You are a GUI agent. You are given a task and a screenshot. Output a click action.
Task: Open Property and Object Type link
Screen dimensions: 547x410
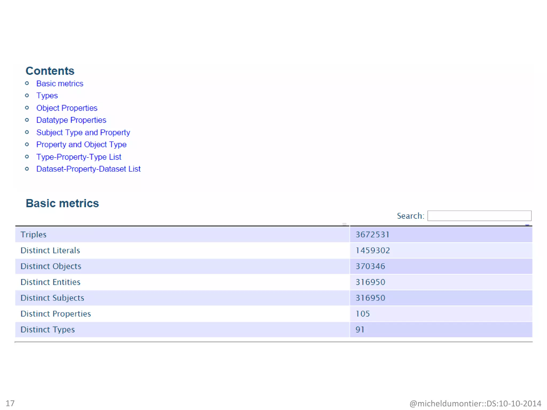tap(81, 144)
